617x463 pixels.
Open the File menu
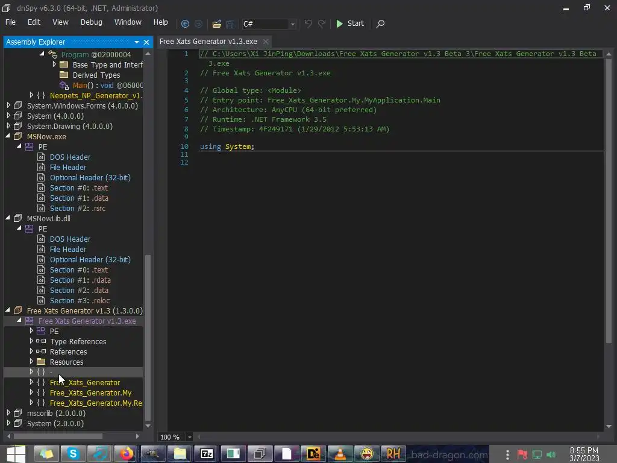(10, 22)
